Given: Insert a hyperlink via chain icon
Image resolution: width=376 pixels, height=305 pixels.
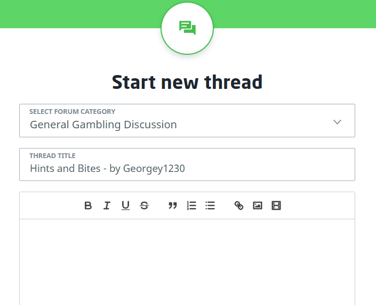Looking at the screenshot, I should (239, 205).
